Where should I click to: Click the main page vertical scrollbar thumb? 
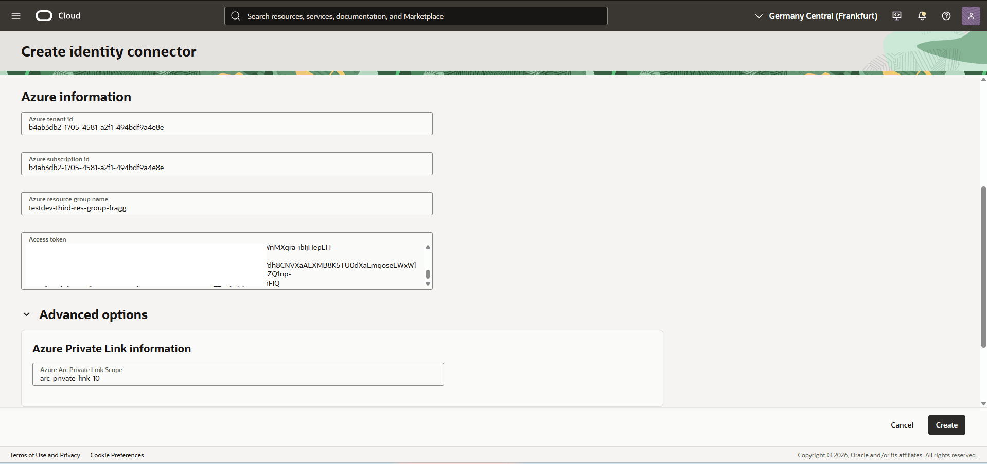point(983,267)
